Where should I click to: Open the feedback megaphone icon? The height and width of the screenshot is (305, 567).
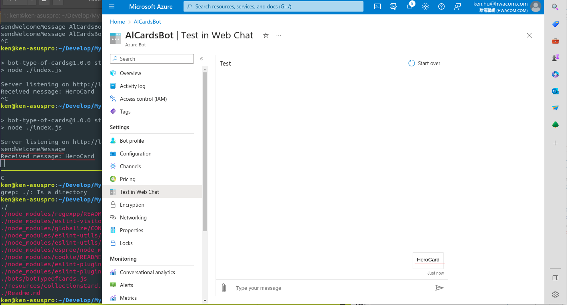tap(457, 6)
